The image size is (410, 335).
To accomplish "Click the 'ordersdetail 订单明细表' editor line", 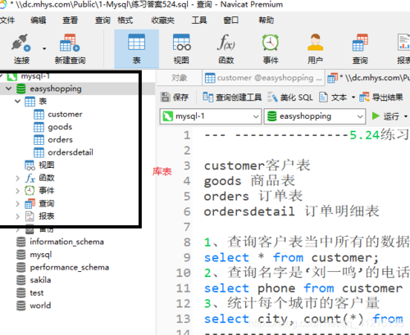I will tap(292, 211).
